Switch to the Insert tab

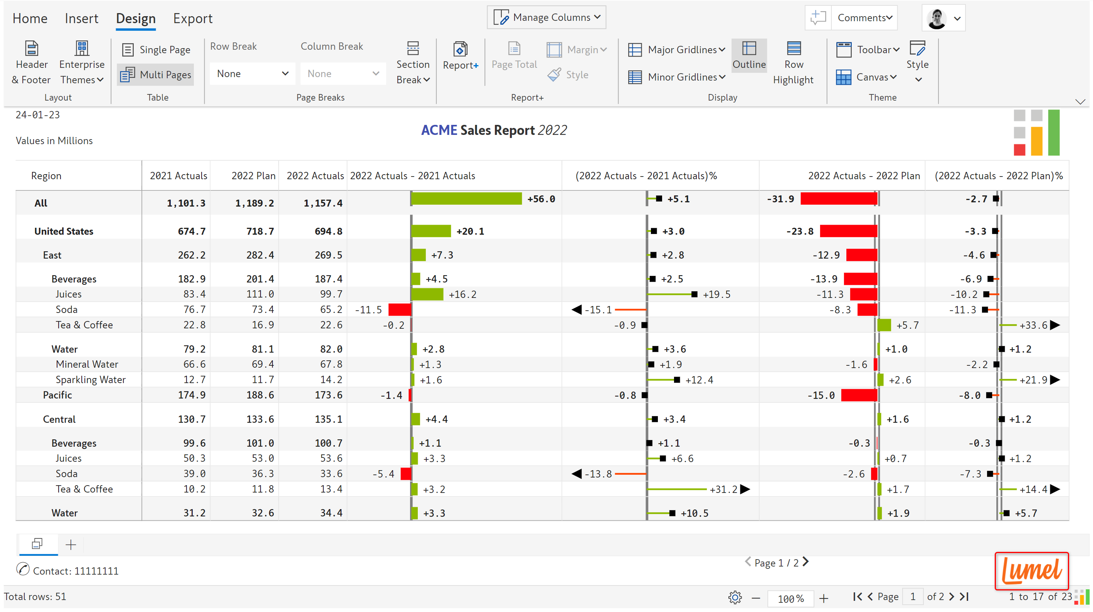coord(81,18)
